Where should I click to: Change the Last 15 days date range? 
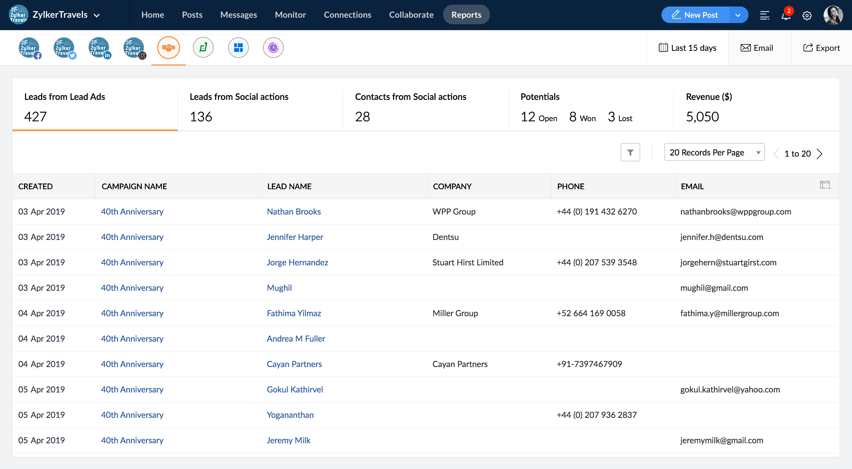tap(687, 48)
